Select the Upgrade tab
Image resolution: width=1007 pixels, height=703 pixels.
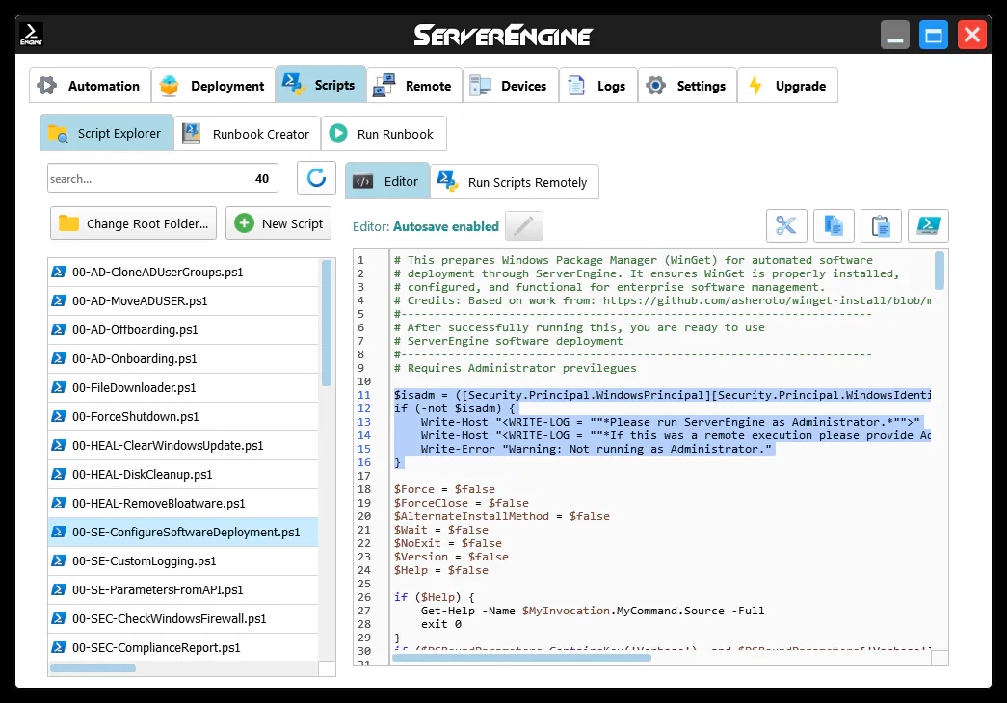tap(787, 86)
